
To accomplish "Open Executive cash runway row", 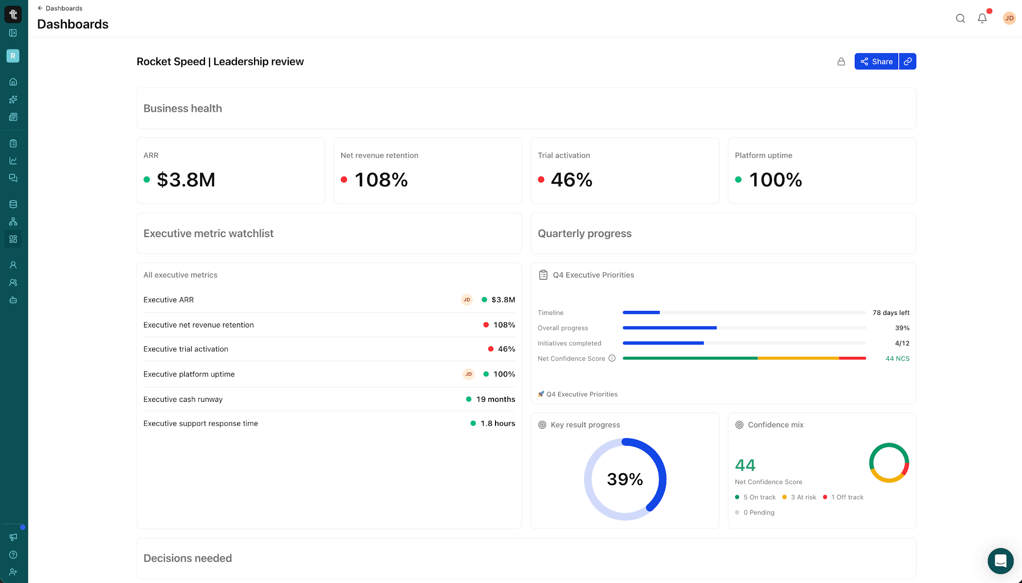I will [x=329, y=399].
